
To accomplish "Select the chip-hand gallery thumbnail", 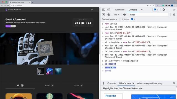I will pyautogui.click(x=41, y=71).
